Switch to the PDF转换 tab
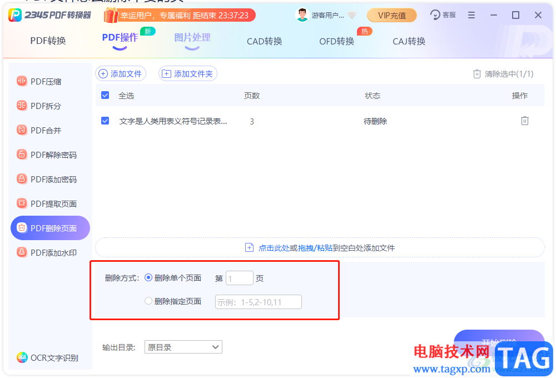Viewport: 556px width, 378px height. tap(48, 41)
